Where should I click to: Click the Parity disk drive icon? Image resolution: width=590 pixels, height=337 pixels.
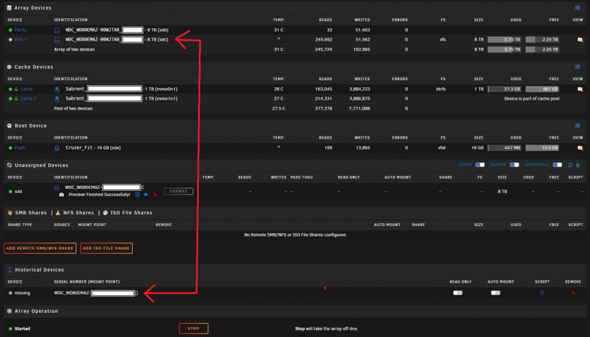point(57,30)
